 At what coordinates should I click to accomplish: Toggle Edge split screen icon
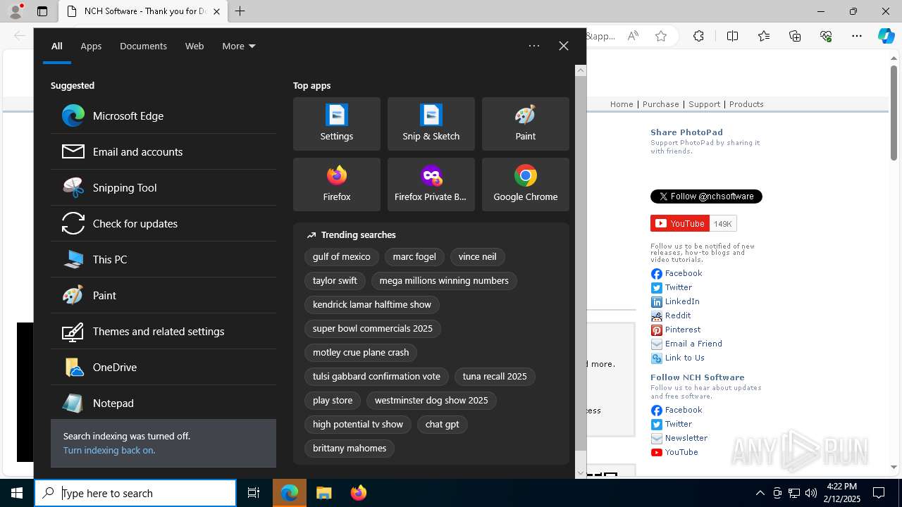pyautogui.click(x=732, y=36)
